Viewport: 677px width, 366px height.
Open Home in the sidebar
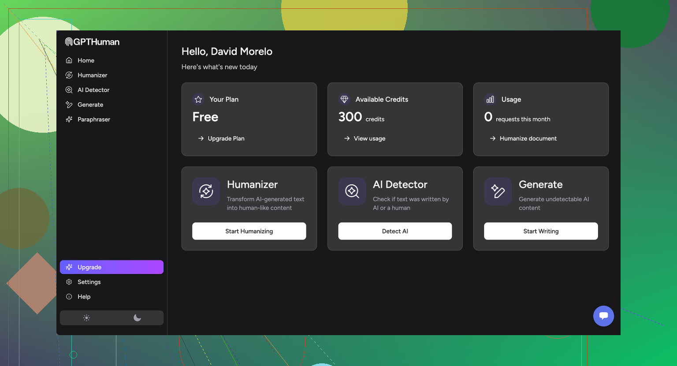[86, 60]
